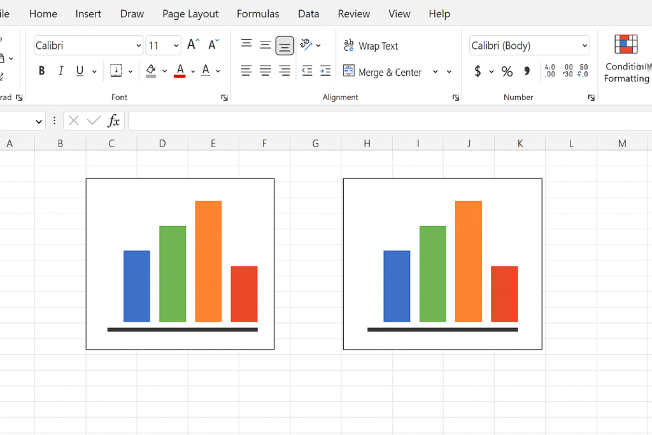Expand the Fill Color dropdown arrow
Screen dimensions: 652x435
(x=165, y=71)
